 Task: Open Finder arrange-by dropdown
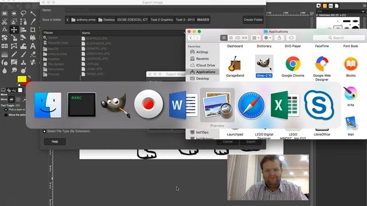pos(256,38)
